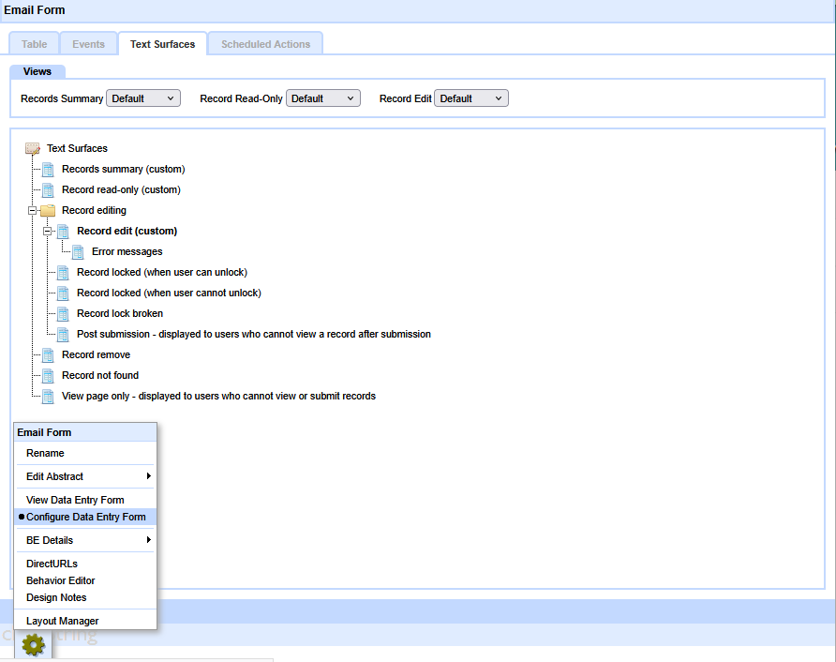Image resolution: width=836 pixels, height=662 pixels.
Task: Collapse the Record edit (custom) node
Action: [48, 231]
